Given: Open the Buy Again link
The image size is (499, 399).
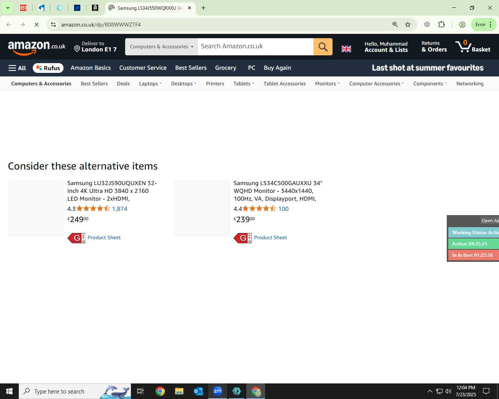Looking at the screenshot, I should [277, 68].
